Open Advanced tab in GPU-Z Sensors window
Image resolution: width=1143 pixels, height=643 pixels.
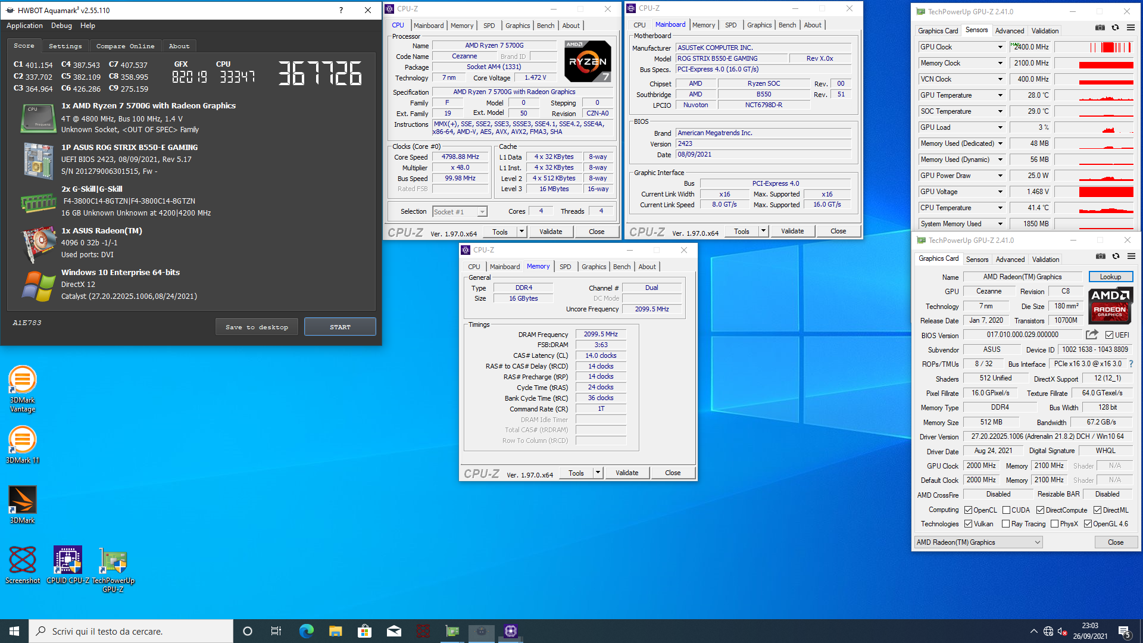click(x=1010, y=31)
